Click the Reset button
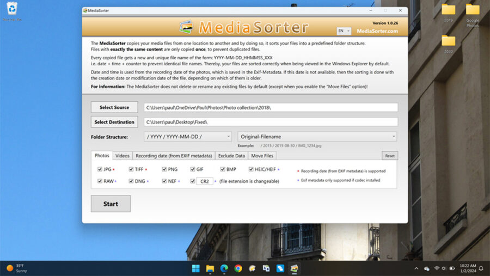Image resolution: width=490 pixels, height=276 pixels. point(389,156)
